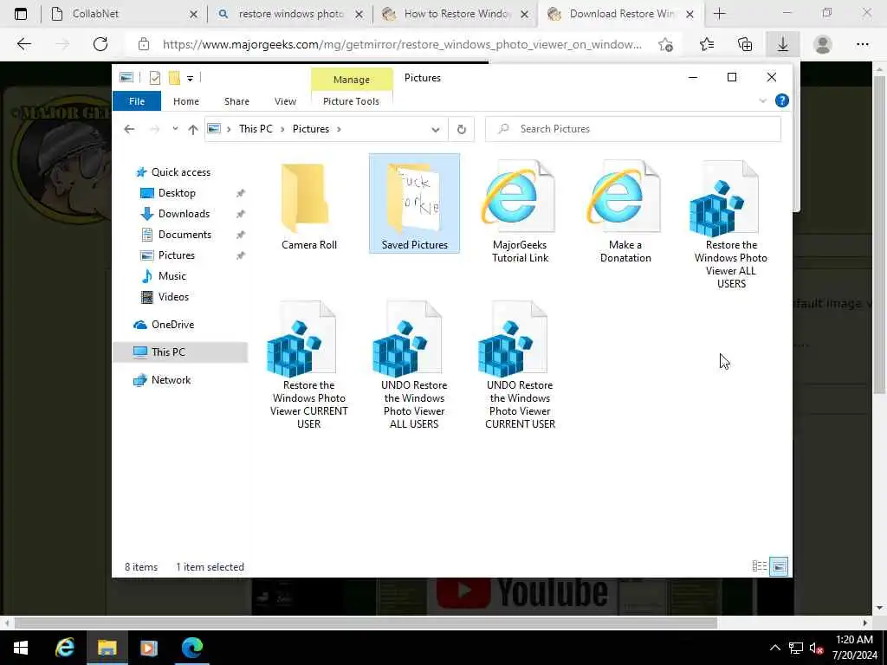
Task: Select Downloads in navigation pane
Action: [x=184, y=214]
